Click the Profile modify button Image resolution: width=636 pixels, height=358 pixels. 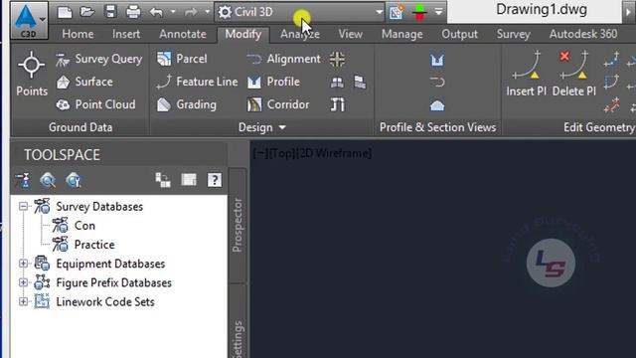coord(273,82)
